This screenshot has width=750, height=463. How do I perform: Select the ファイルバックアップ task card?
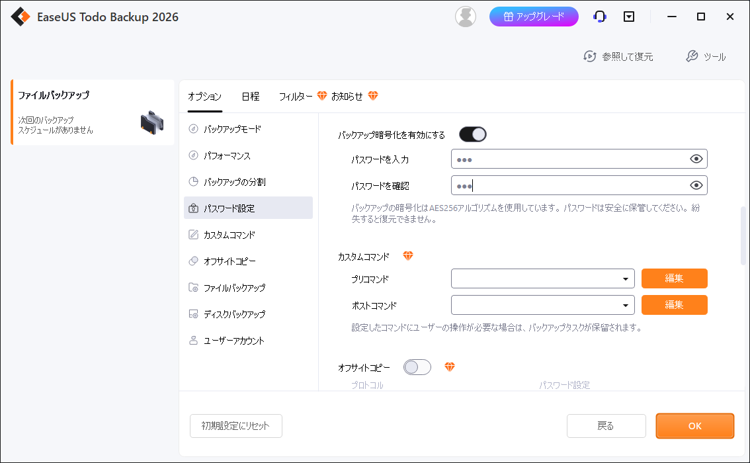point(93,112)
